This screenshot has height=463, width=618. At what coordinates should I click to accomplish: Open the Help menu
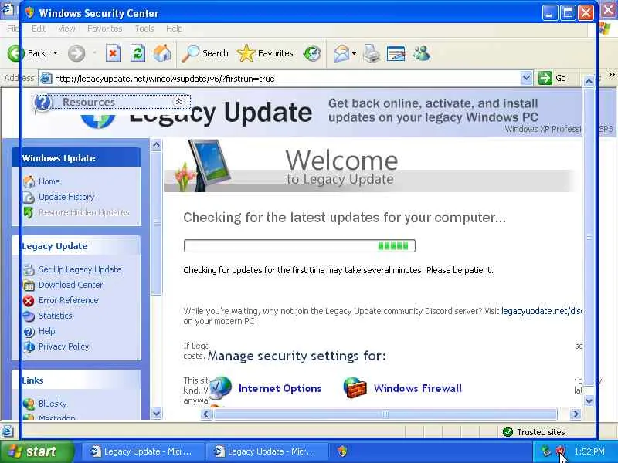point(175,29)
